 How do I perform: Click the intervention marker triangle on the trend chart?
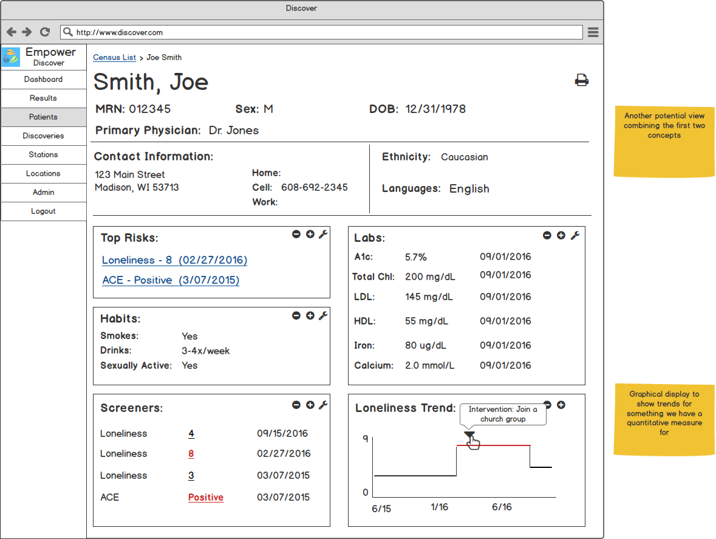(x=469, y=434)
